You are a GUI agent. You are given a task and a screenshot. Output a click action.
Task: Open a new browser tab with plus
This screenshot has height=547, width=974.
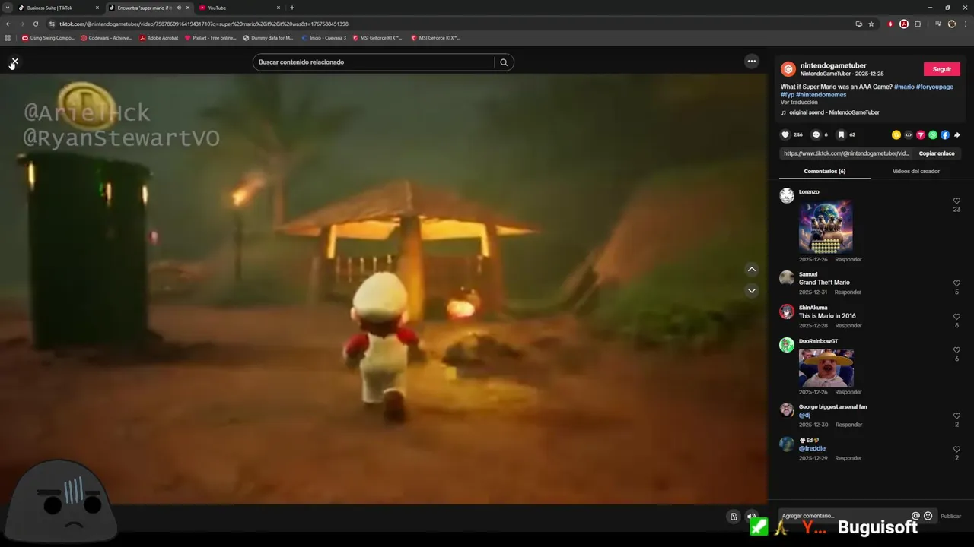tap(292, 8)
